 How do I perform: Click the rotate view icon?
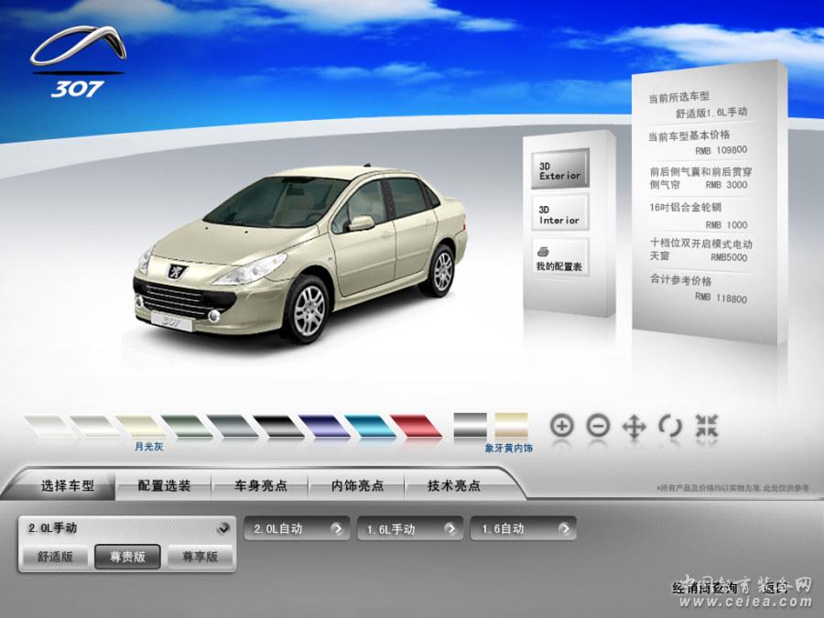pyautogui.click(x=670, y=426)
